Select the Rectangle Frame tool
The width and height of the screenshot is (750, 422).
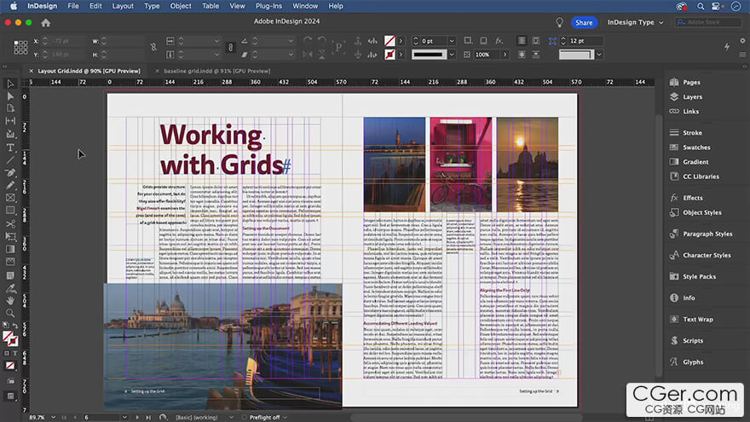coord(10,198)
